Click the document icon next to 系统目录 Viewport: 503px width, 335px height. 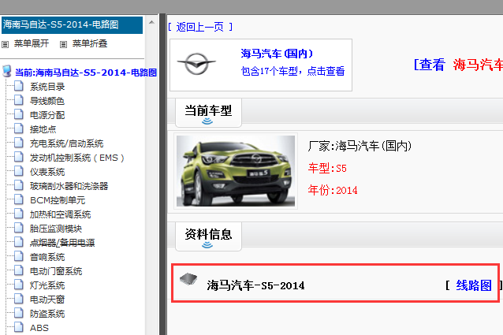pos(19,86)
